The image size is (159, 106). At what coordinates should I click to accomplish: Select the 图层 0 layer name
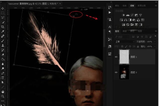coord(133,72)
